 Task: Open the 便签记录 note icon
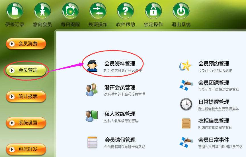(x=15, y=11)
